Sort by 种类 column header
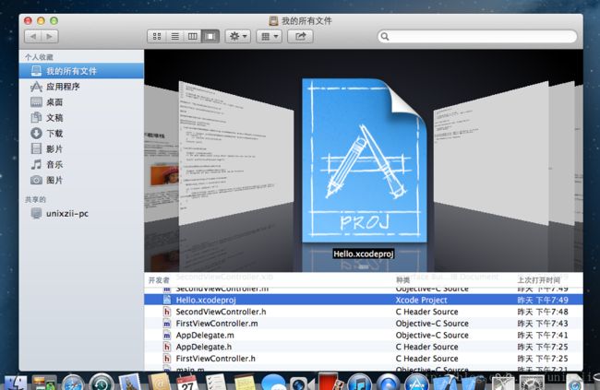The image size is (600, 390). (x=402, y=278)
